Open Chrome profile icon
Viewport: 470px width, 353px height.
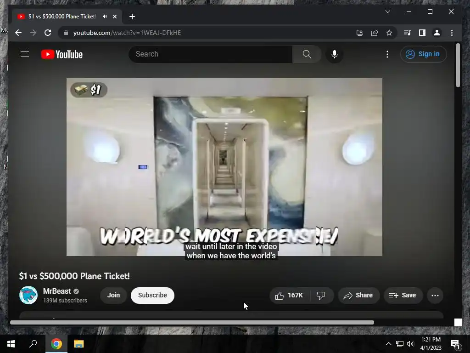tap(437, 33)
